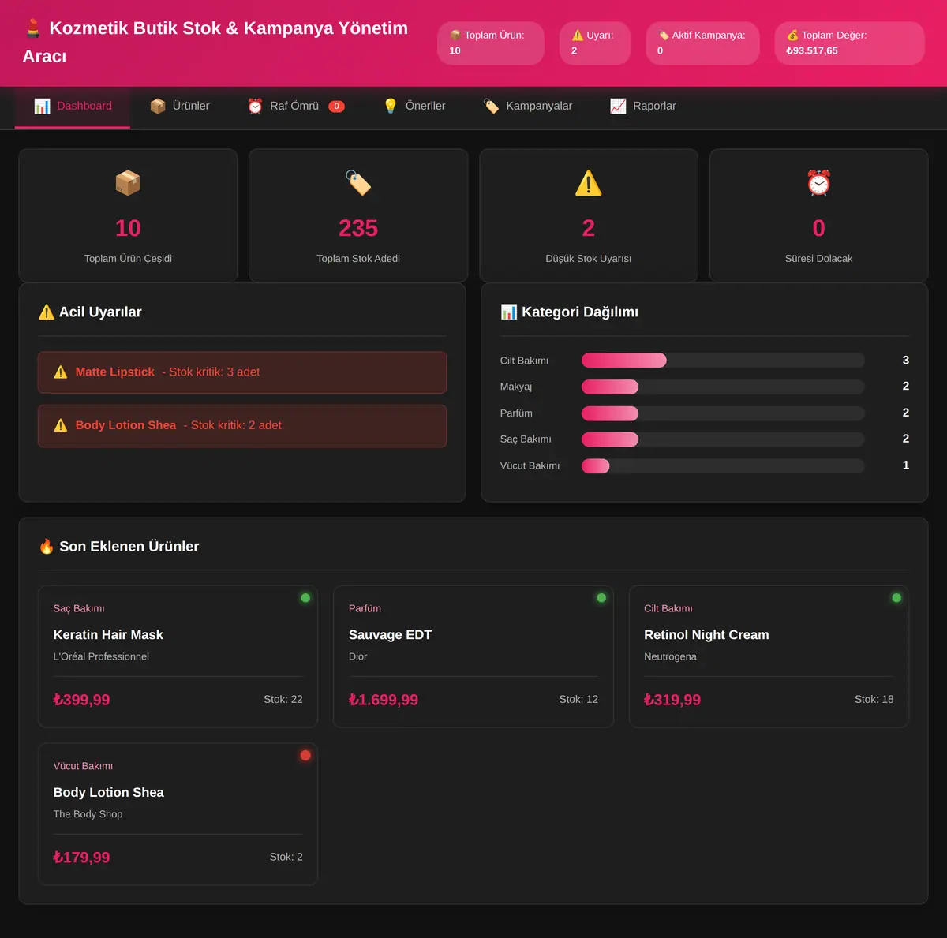947x938 pixels.
Task: Click the warning icon beside Body Lotion Shea alert
Action: click(x=61, y=425)
